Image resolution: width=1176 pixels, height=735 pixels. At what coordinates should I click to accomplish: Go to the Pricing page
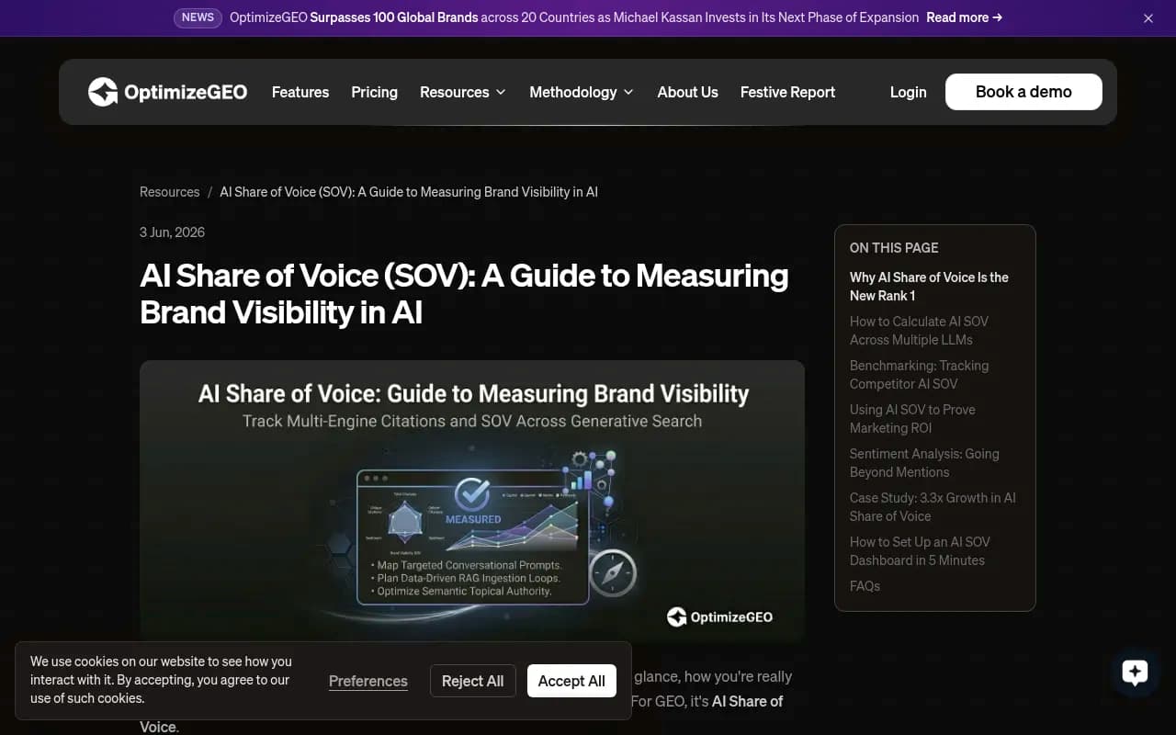tap(374, 92)
